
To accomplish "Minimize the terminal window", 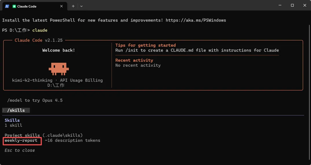I will [x=279, y=5].
